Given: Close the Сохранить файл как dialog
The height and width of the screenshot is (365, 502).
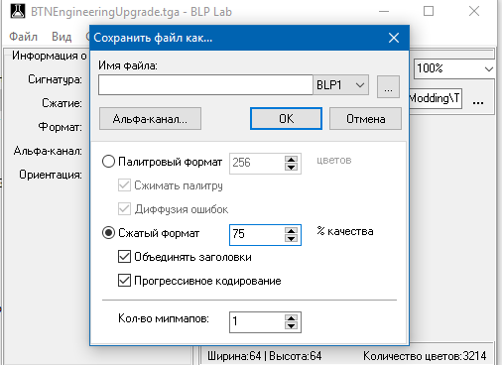Looking at the screenshot, I should (394, 38).
